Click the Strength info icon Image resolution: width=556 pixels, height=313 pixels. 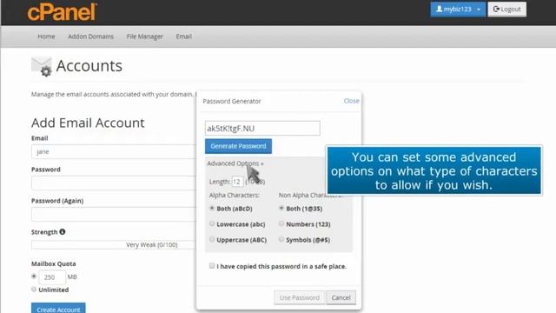63,232
